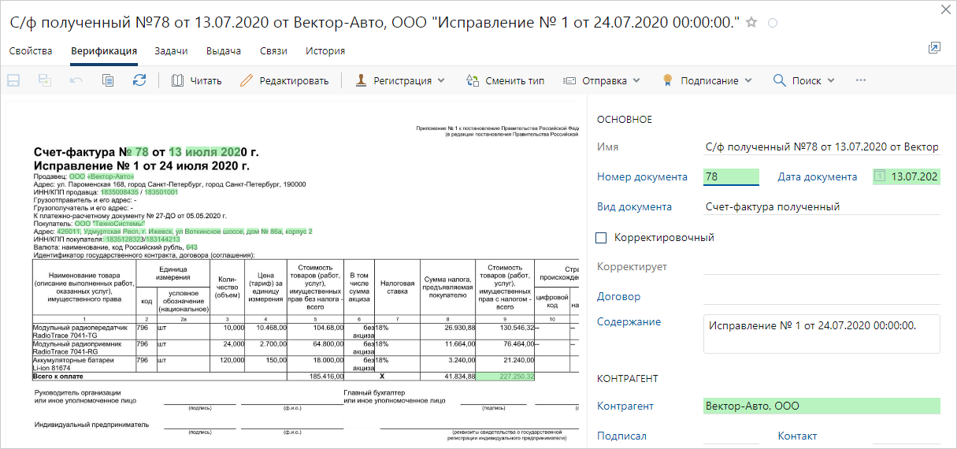This screenshot has height=449, width=957.
Task: Expand the Подписание dropdown
Action: pos(707,80)
